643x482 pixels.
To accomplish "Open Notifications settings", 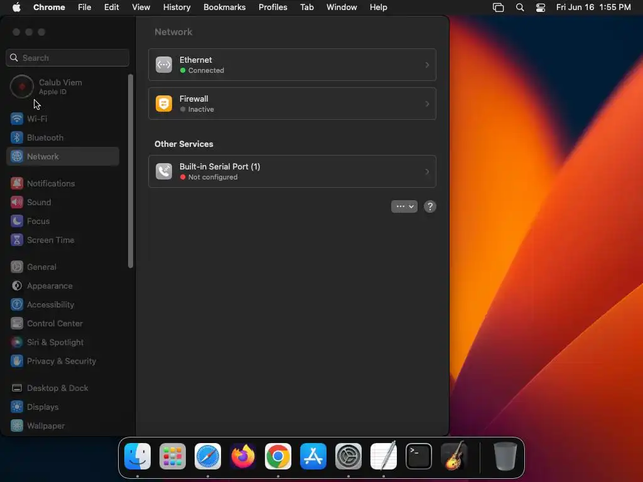I will (x=63, y=184).
